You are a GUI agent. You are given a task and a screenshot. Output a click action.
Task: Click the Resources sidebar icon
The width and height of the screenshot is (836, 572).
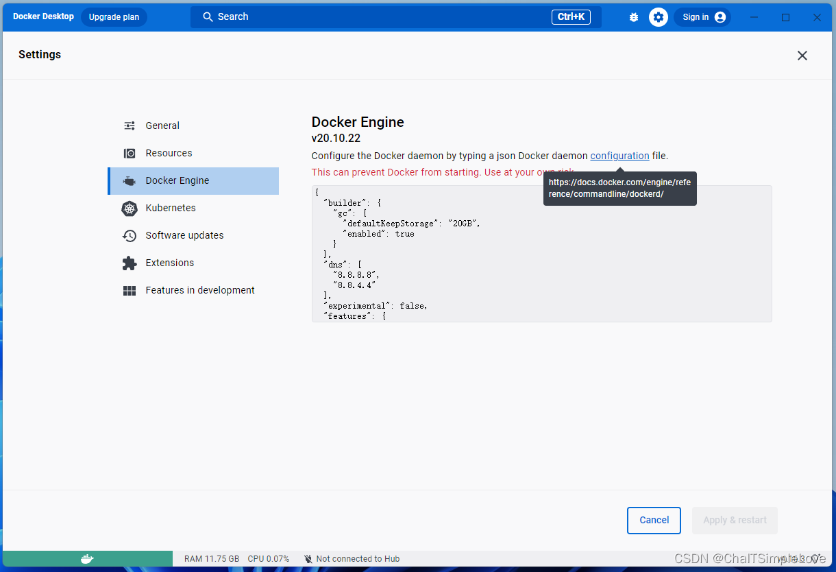[130, 153]
